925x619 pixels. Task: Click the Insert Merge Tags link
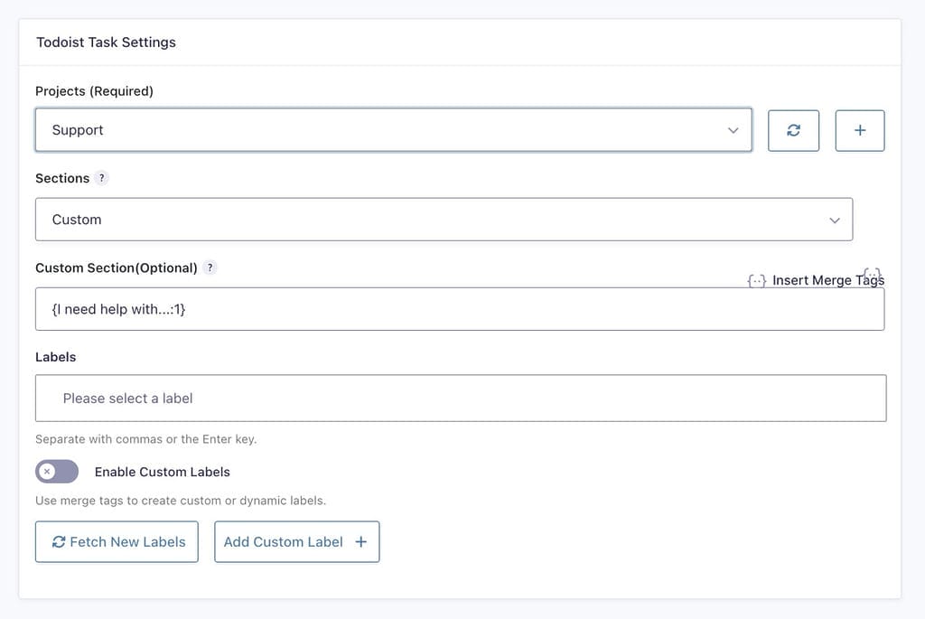point(827,281)
